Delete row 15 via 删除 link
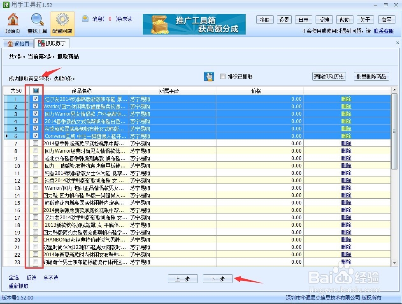 346,202
